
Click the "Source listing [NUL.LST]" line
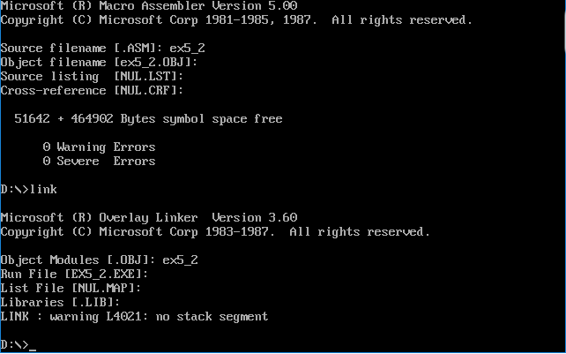pos(92,76)
